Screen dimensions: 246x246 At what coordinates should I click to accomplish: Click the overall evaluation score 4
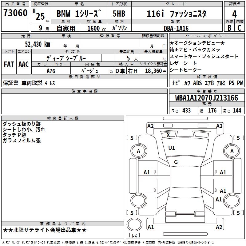point(234,14)
